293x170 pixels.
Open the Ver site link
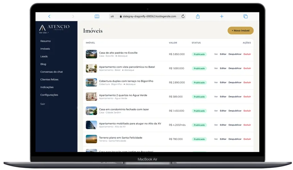44,32
